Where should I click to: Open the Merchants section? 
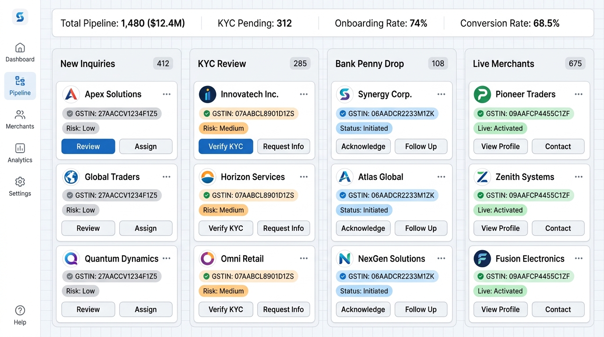tap(20, 120)
